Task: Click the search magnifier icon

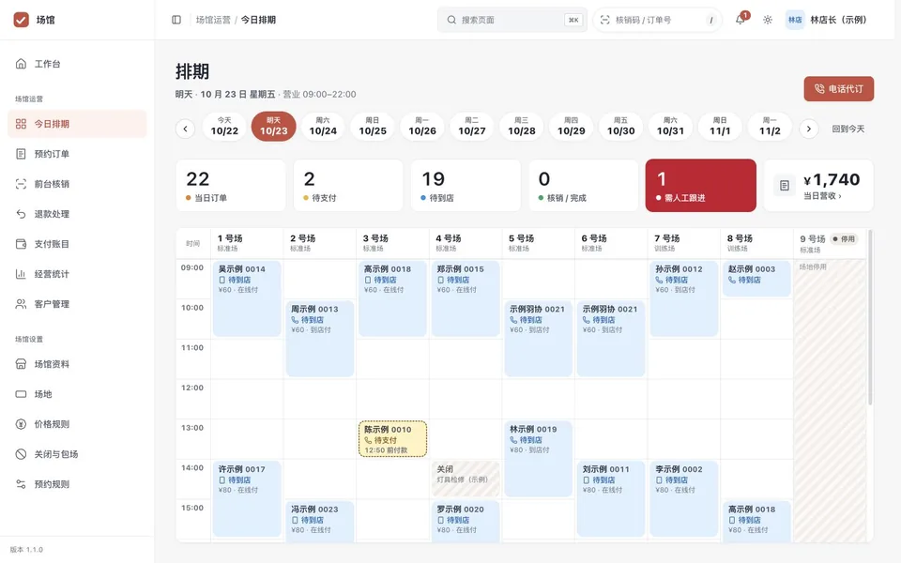Action: 451,20
